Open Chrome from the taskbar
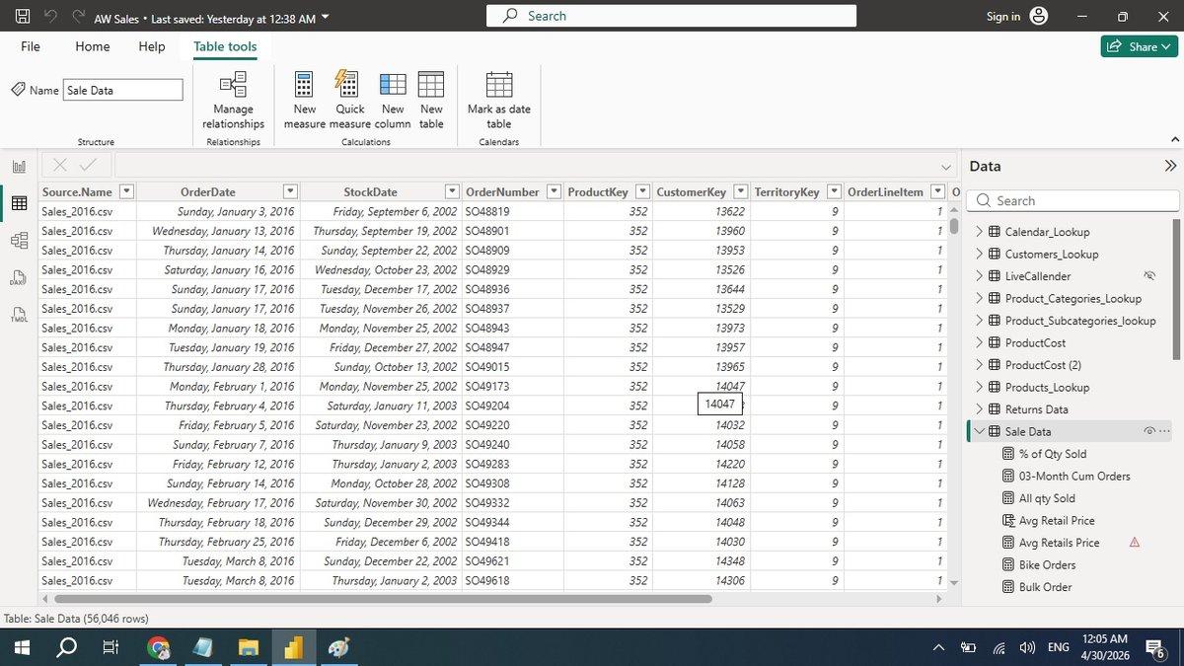The width and height of the screenshot is (1184, 666). pyautogui.click(x=158, y=647)
